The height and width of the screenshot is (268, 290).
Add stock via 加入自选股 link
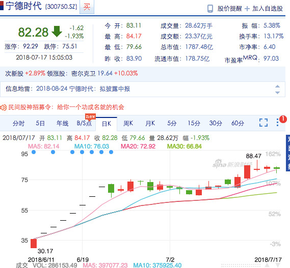click(268, 9)
